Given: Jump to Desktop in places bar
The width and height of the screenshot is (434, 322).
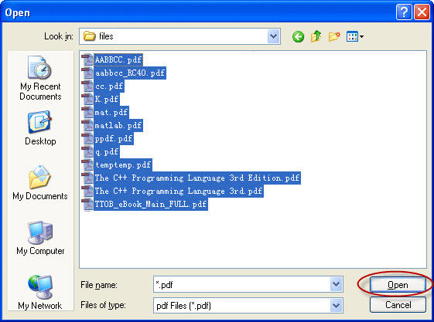Looking at the screenshot, I should tap(40, 128).
